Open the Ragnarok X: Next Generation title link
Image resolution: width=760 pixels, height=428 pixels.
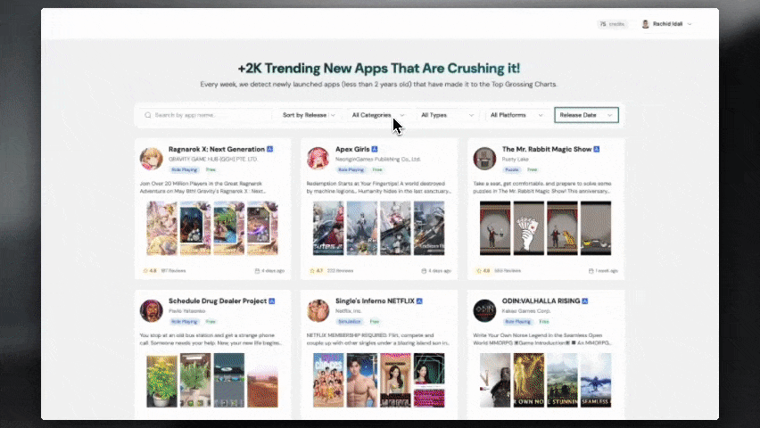click(x=217, y=149)
